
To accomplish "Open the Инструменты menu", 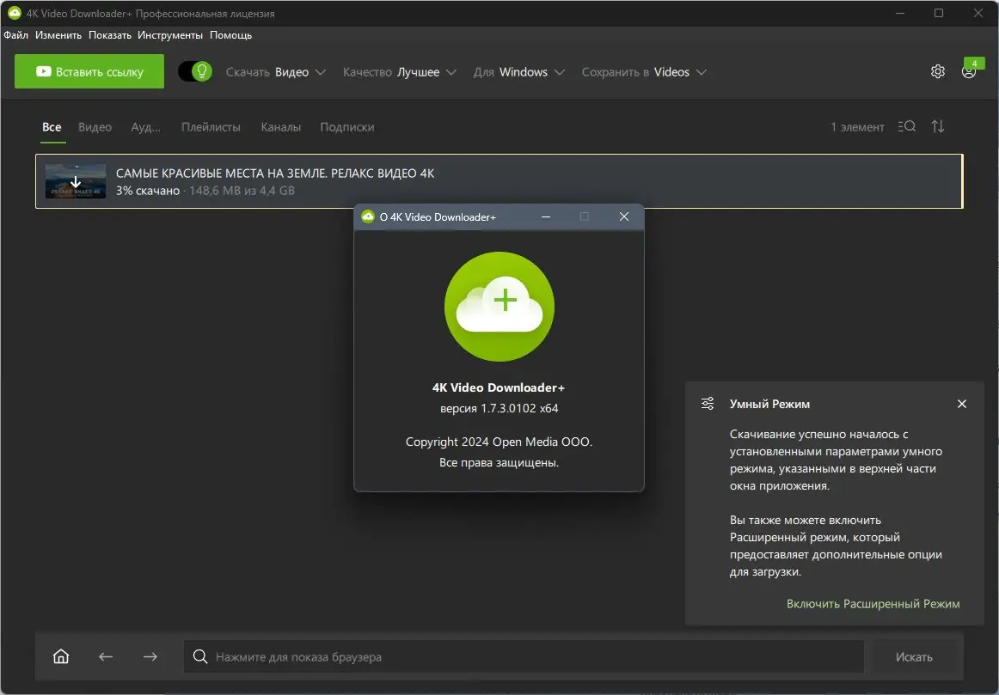I will pos(170,35).
